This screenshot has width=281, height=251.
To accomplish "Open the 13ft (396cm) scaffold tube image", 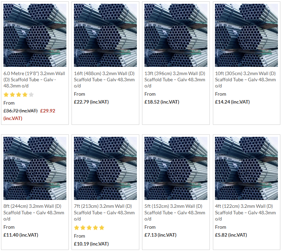I will pos(176,35).
